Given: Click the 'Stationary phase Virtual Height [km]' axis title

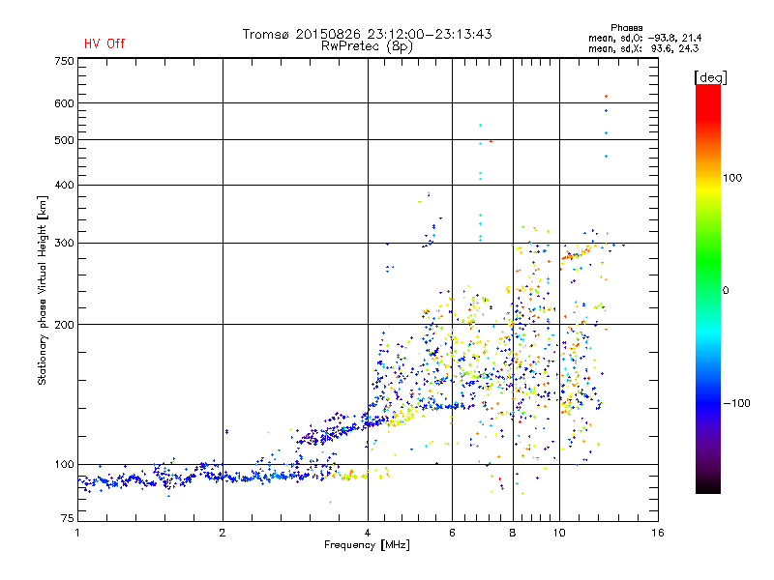Looking at the screenshot, I should (x=43, y=290).
